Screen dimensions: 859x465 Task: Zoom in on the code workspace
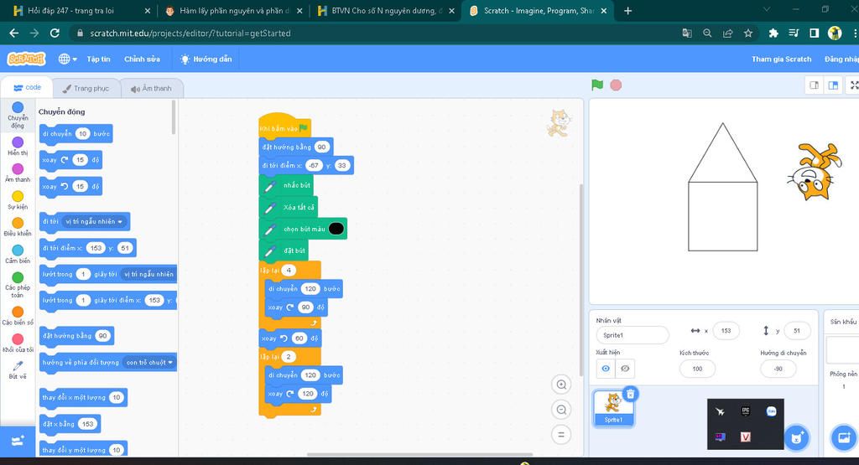tap(561, 385)
